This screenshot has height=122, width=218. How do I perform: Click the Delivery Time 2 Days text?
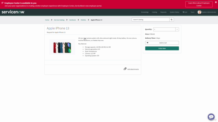coord(153,38)
